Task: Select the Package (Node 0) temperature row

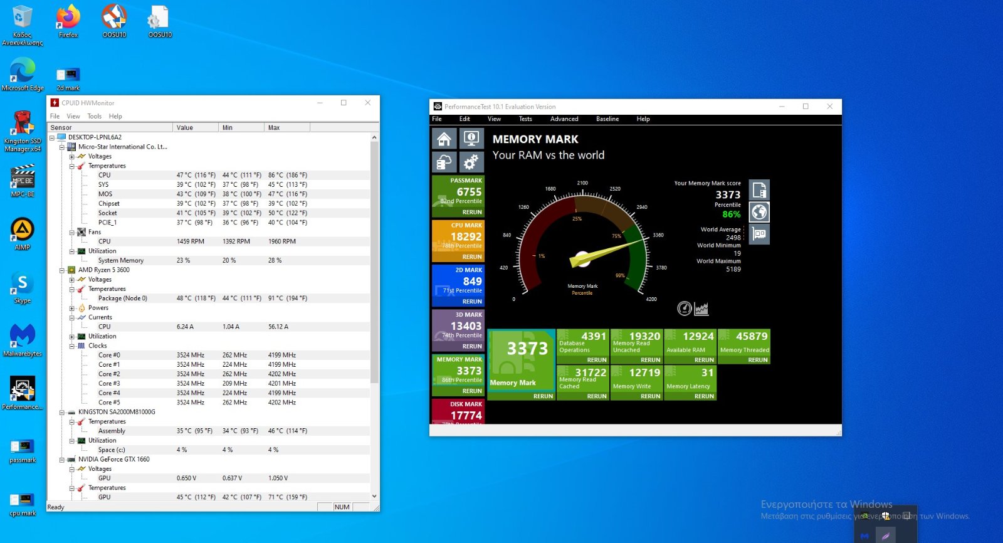Action: point(209,298)
